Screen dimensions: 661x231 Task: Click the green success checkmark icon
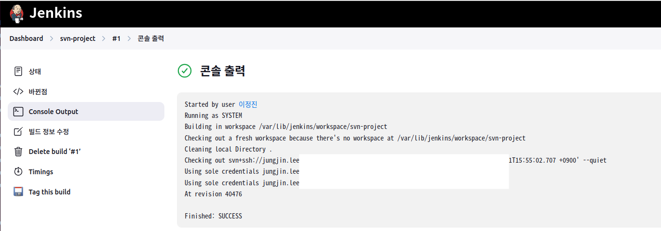(x=185, y=71)
